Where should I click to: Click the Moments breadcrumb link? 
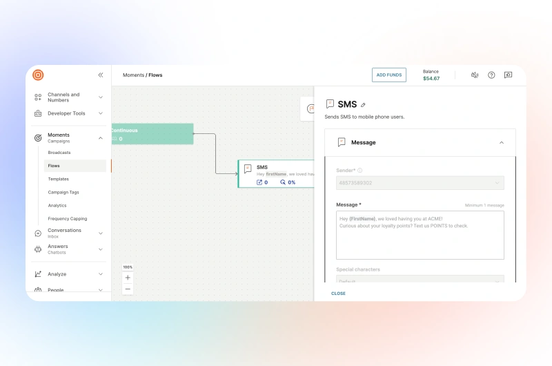pyautogui.click(x=133, y=75)
